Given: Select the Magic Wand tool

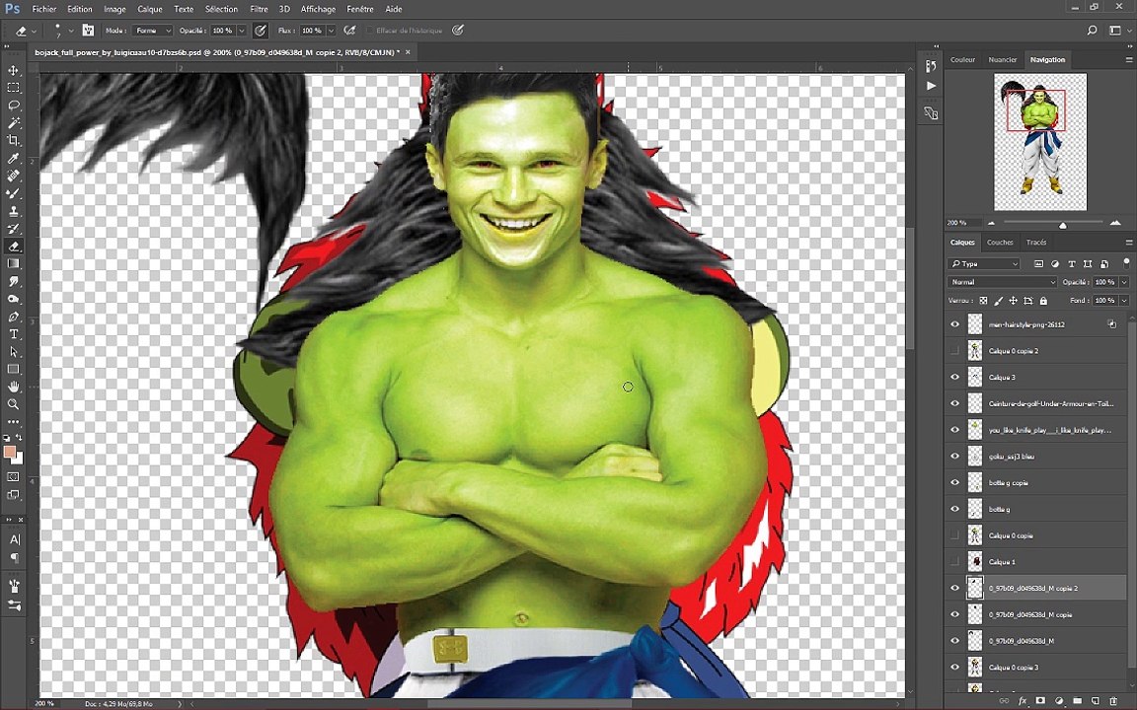Looking at the screenshot, I should coord(13,123).
